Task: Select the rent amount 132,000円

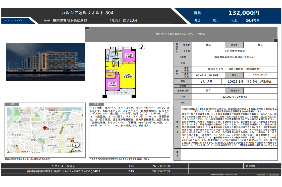Action: (x=244, y=13)
